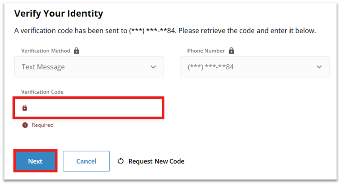Click the lock icon beside Phone Number label

click(231, 51)
